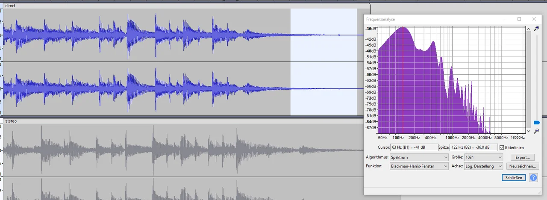Open the Funktion dropdown showing Blackman-Harris-Fenster

[x=419, y=166]
